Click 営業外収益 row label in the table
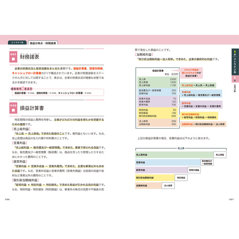 tap(144, 98)
